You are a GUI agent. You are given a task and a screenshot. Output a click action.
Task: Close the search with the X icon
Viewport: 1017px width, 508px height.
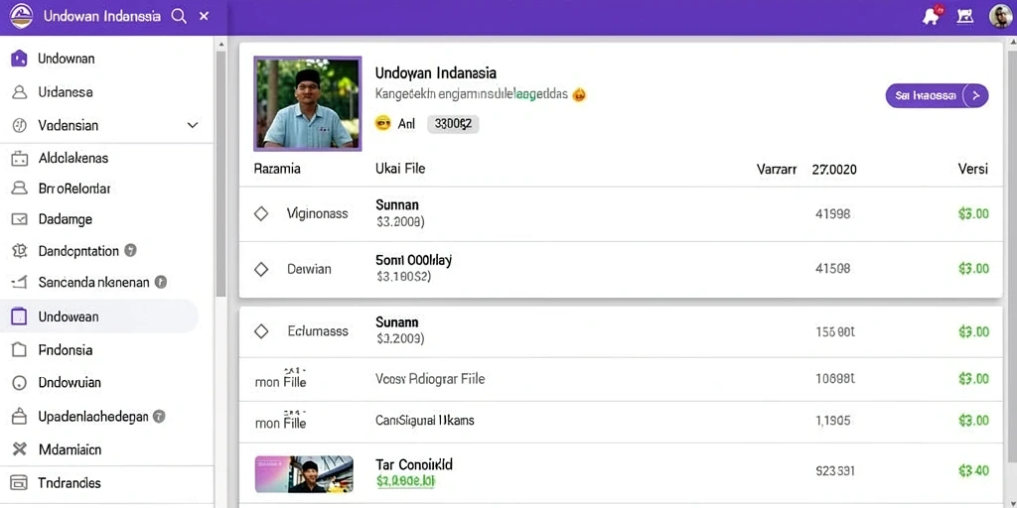click(x=204, y=16)
